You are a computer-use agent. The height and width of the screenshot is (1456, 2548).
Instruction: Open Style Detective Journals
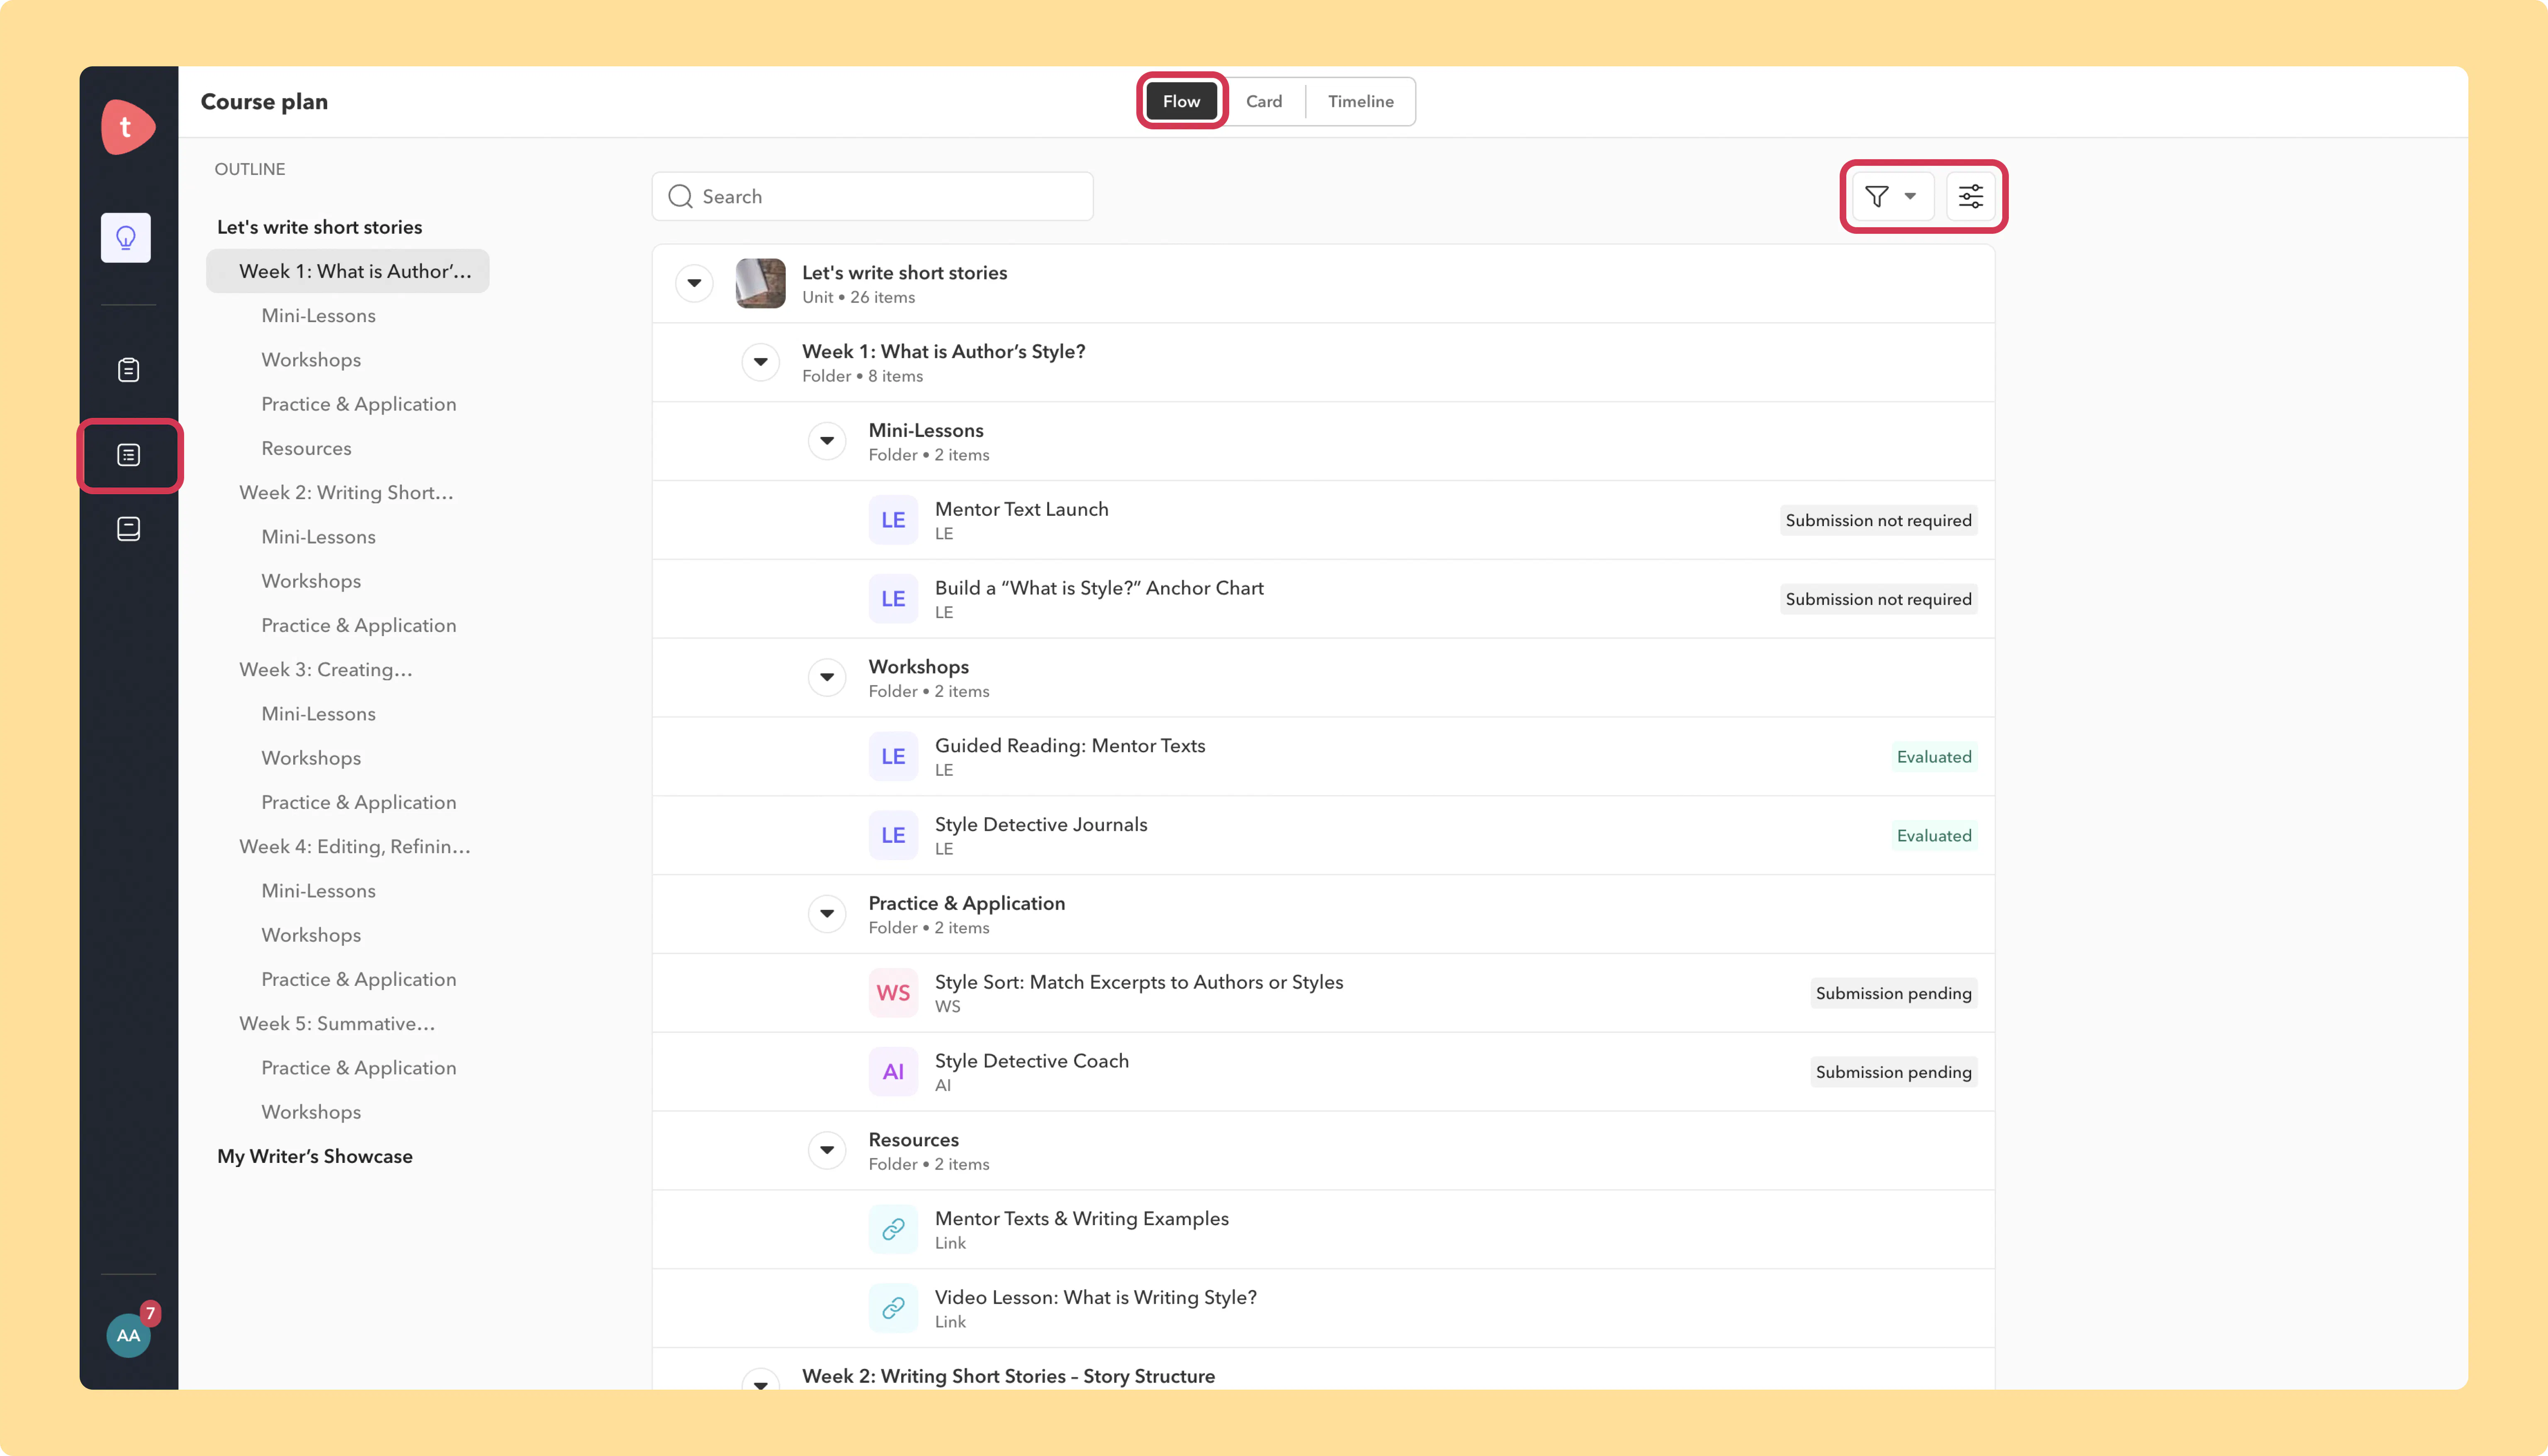coord(1041,824)
